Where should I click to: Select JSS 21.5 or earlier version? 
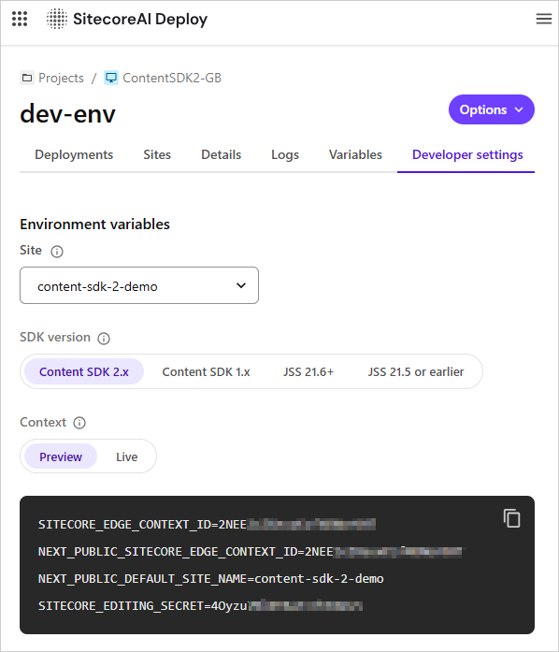coord(416,371)
